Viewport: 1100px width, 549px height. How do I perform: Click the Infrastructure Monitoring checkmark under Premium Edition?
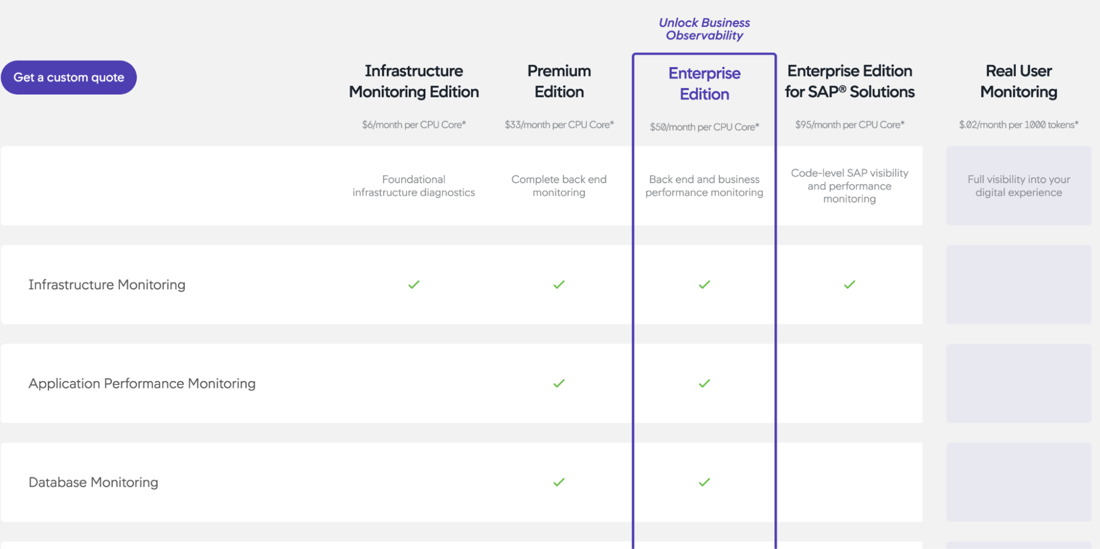point(559,284)
